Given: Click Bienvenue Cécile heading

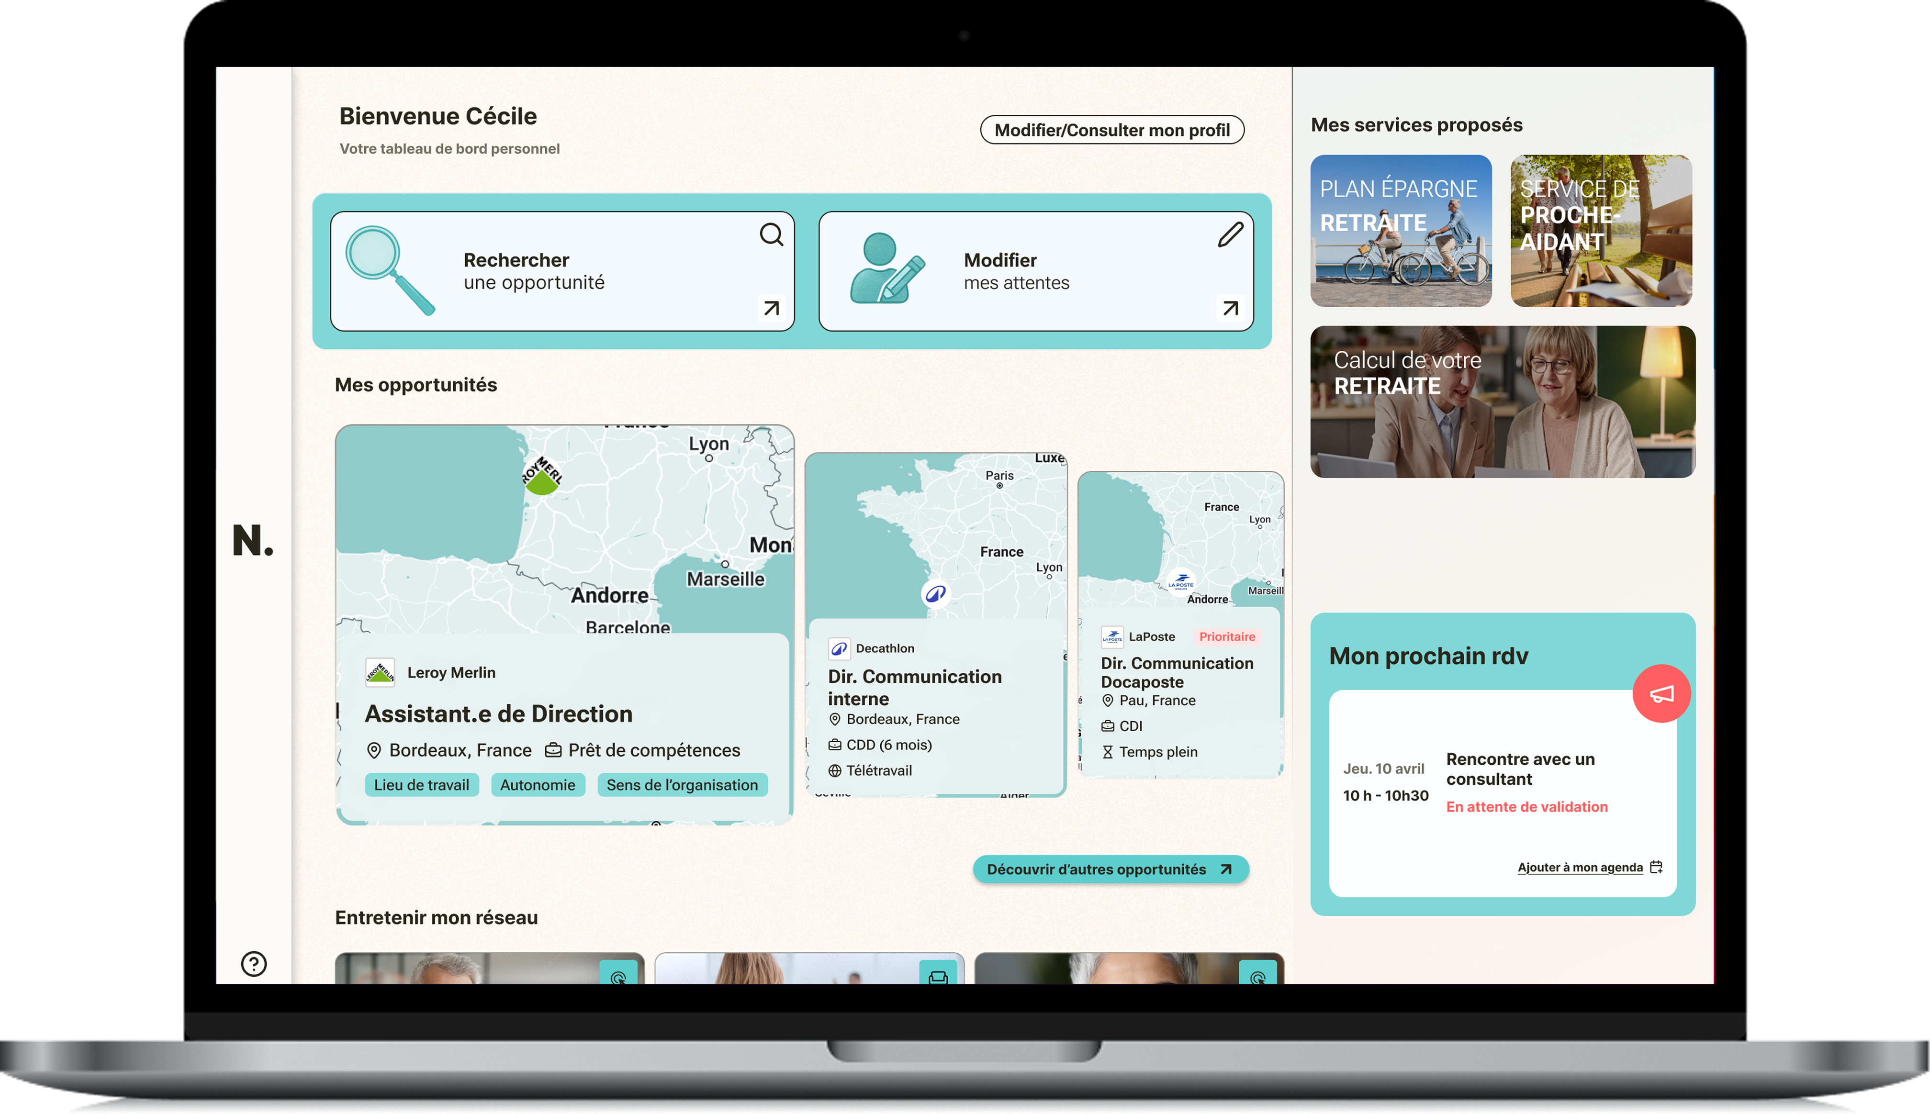Looking at the screenshot, I should 438,116.
